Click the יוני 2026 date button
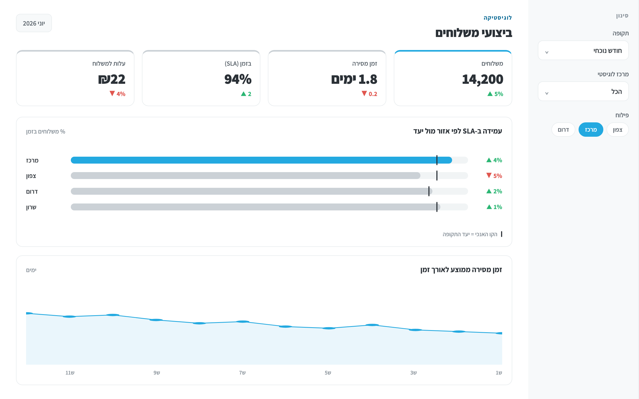The image size is (639, 399). 34,23
